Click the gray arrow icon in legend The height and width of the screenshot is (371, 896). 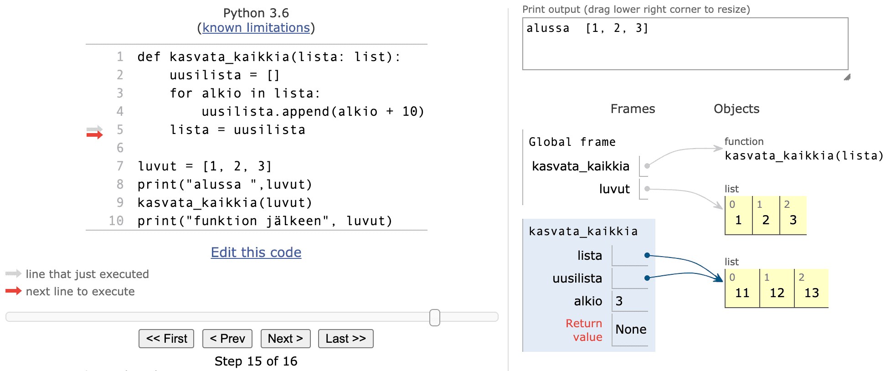(x=13, y=273)
